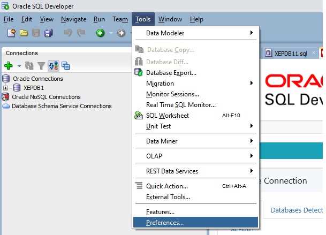Expand the REST Data Services submenu arrow
Screen dimensions: 326x235
252,171
